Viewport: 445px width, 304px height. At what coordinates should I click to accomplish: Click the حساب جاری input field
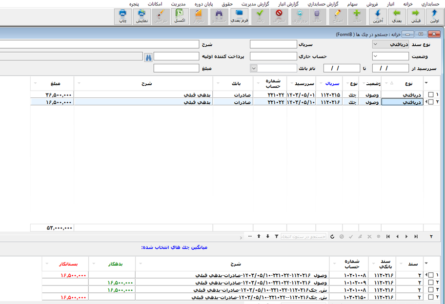pos(273,56)
